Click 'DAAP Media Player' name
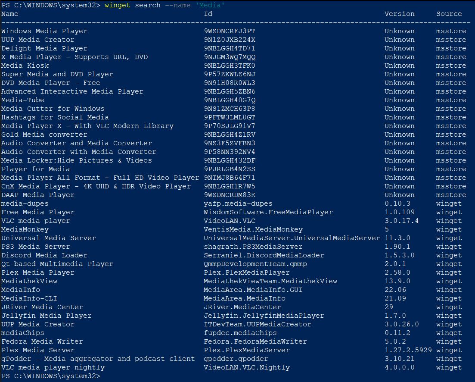The width and height of the screenshot is (475, 382). [37, 195]
